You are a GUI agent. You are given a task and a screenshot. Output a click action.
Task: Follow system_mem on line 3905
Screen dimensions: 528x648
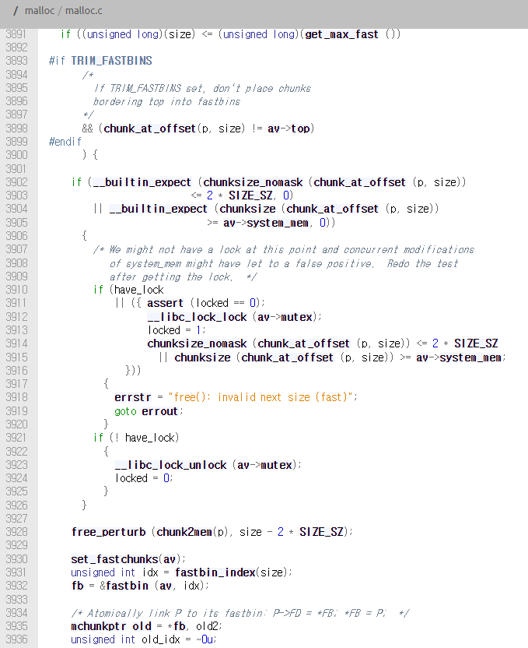(x=277, y=223)
